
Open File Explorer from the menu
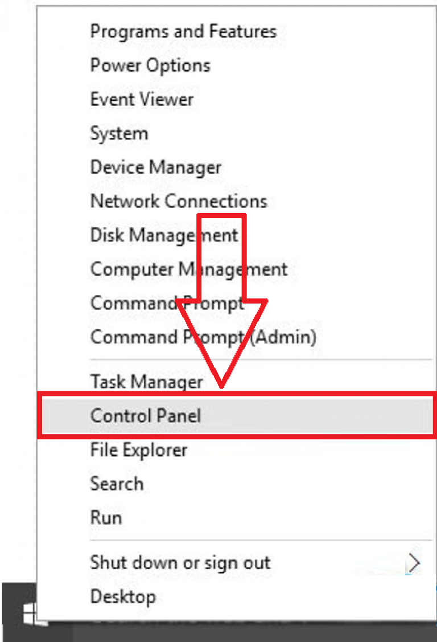[x=138, y=449]
